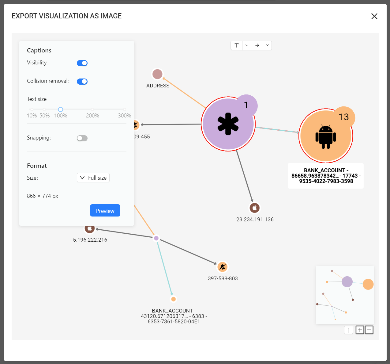Click the Apple node labeled 23.234.191.136
Image resolution: width=390 pixels, height=364 pixels.
254,208
